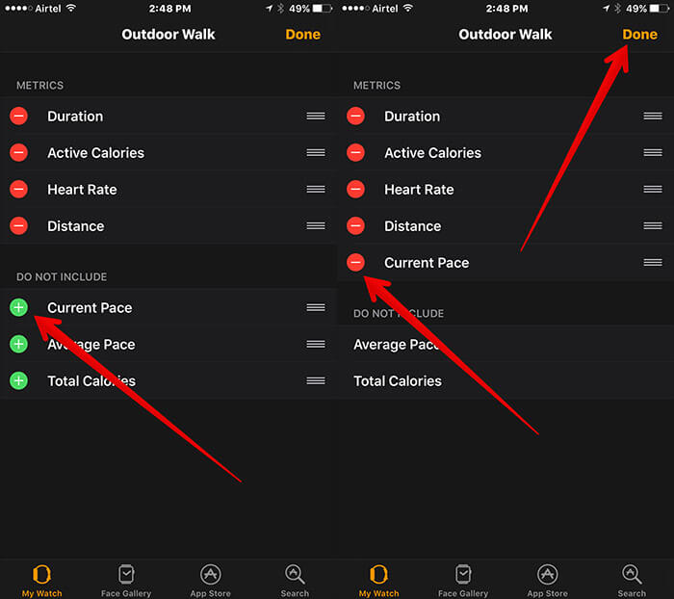The height and width of the screenshot is (599, 674).
Task: Remove Heart Rate on right screen
Action: click(x=356, y=189)
